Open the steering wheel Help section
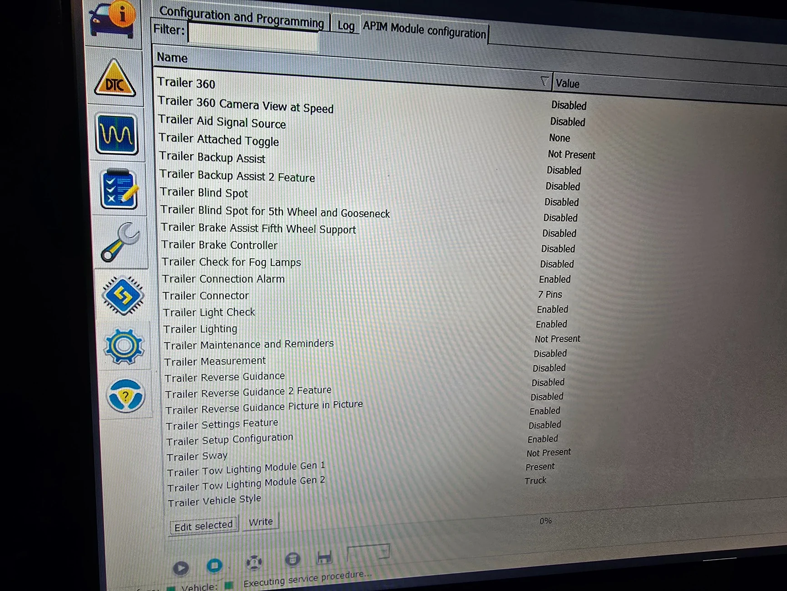Screen dimensions: 787x591 click(125, 396)
